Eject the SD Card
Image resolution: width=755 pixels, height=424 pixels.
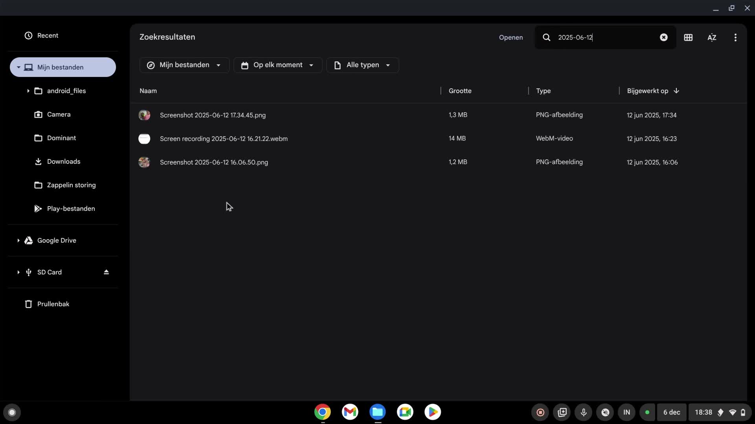tap(106, 272)
